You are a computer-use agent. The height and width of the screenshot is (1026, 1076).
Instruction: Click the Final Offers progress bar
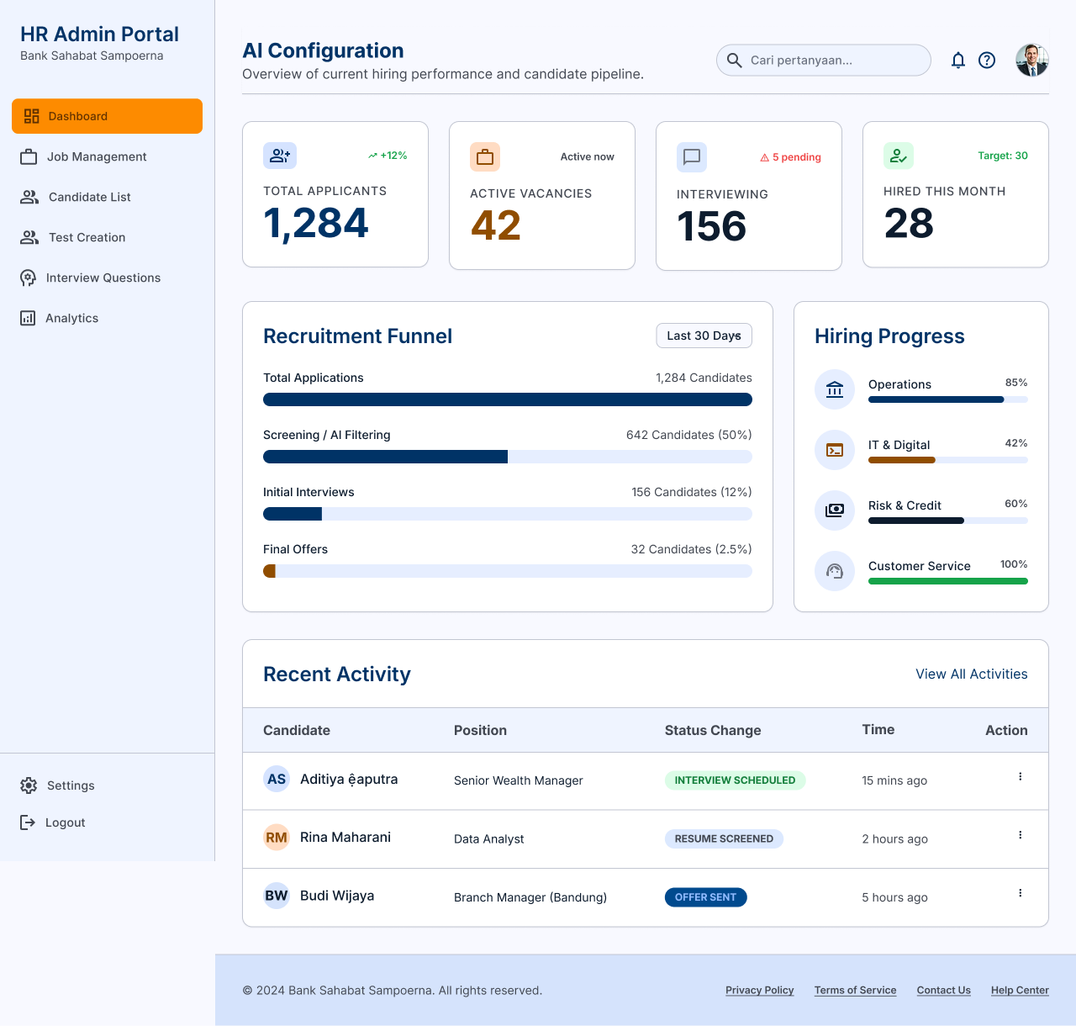[x=508, y=571]
